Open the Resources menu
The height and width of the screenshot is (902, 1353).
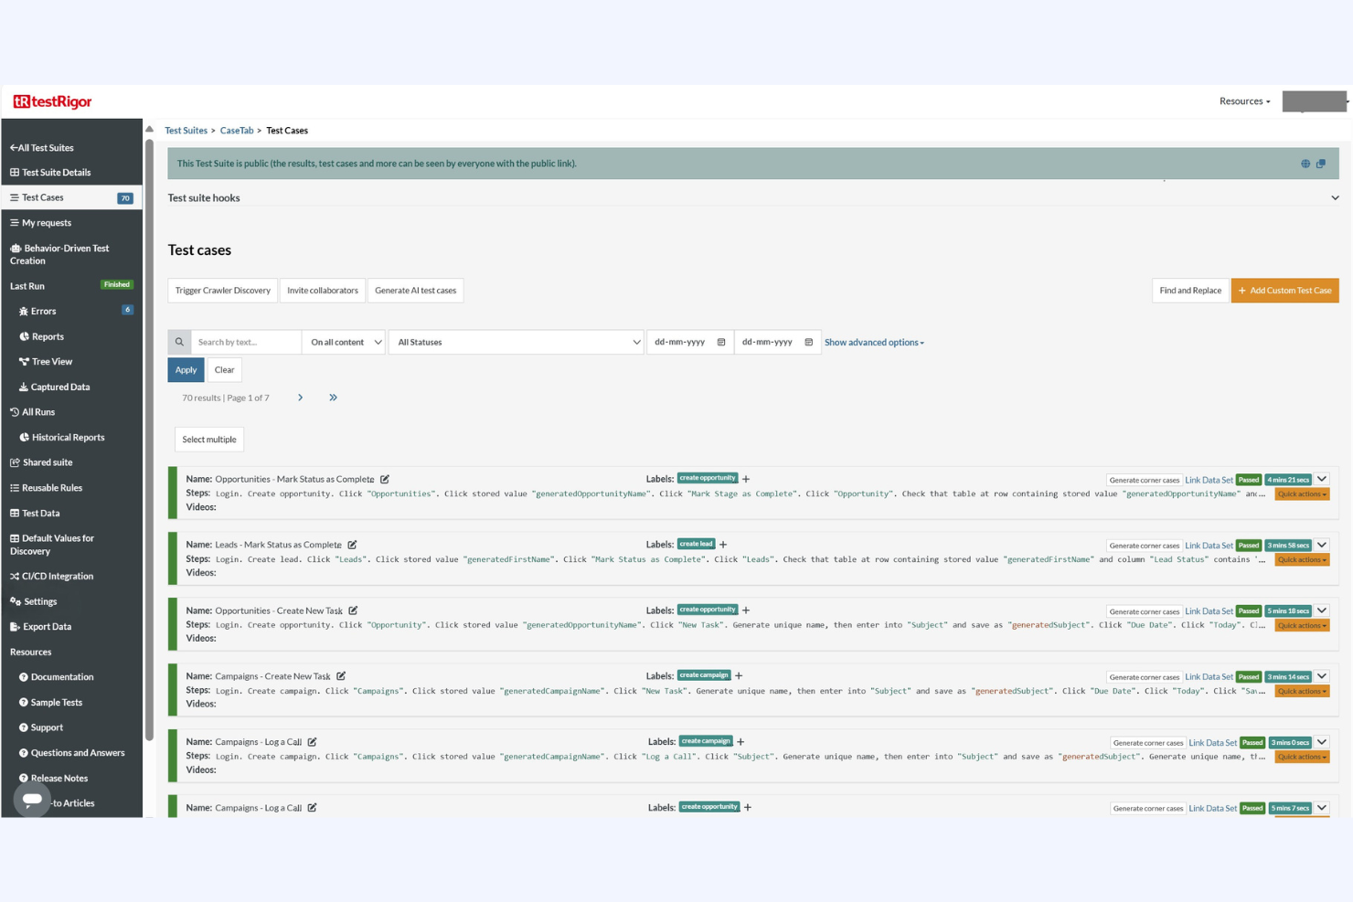(x=1243, y=101)
